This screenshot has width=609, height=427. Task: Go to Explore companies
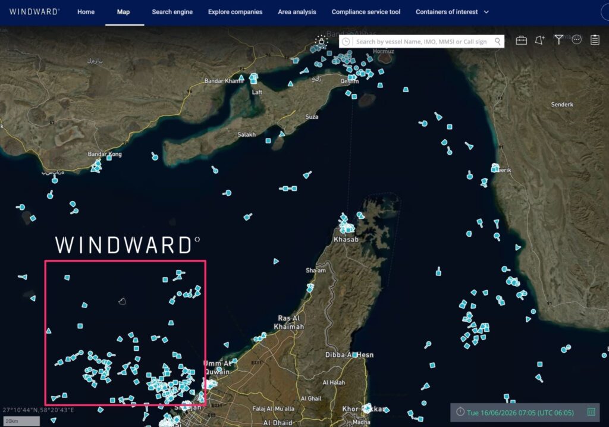point(235,12)
